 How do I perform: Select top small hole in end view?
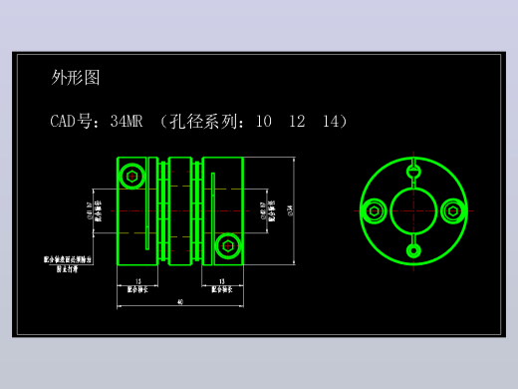[x=413, y=172]
